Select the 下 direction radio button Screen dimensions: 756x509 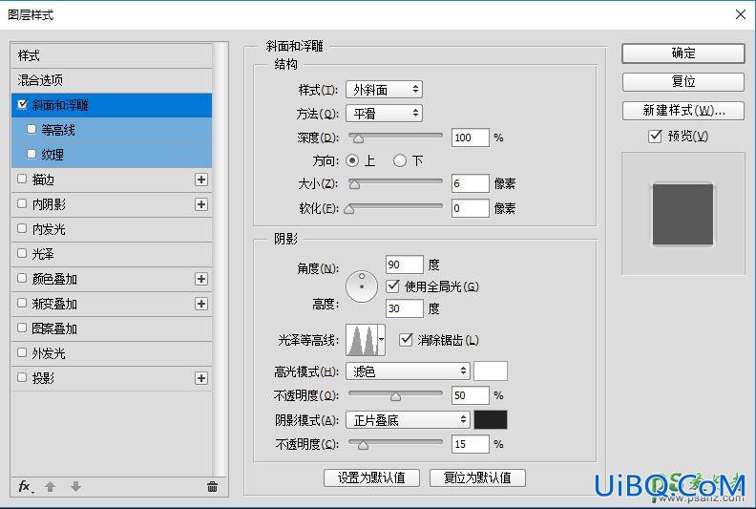(400, 160)
